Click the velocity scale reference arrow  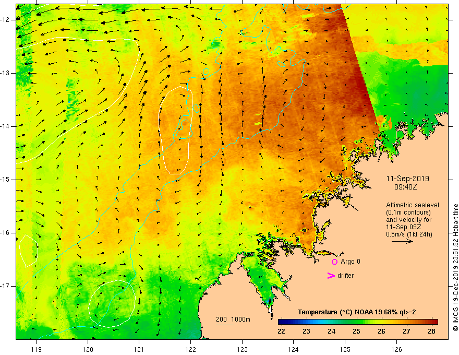point(402,241)
